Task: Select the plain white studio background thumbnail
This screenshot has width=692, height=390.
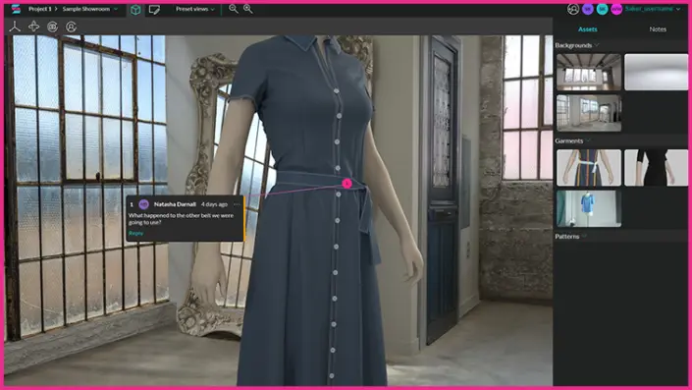Action: click(657, 72)
